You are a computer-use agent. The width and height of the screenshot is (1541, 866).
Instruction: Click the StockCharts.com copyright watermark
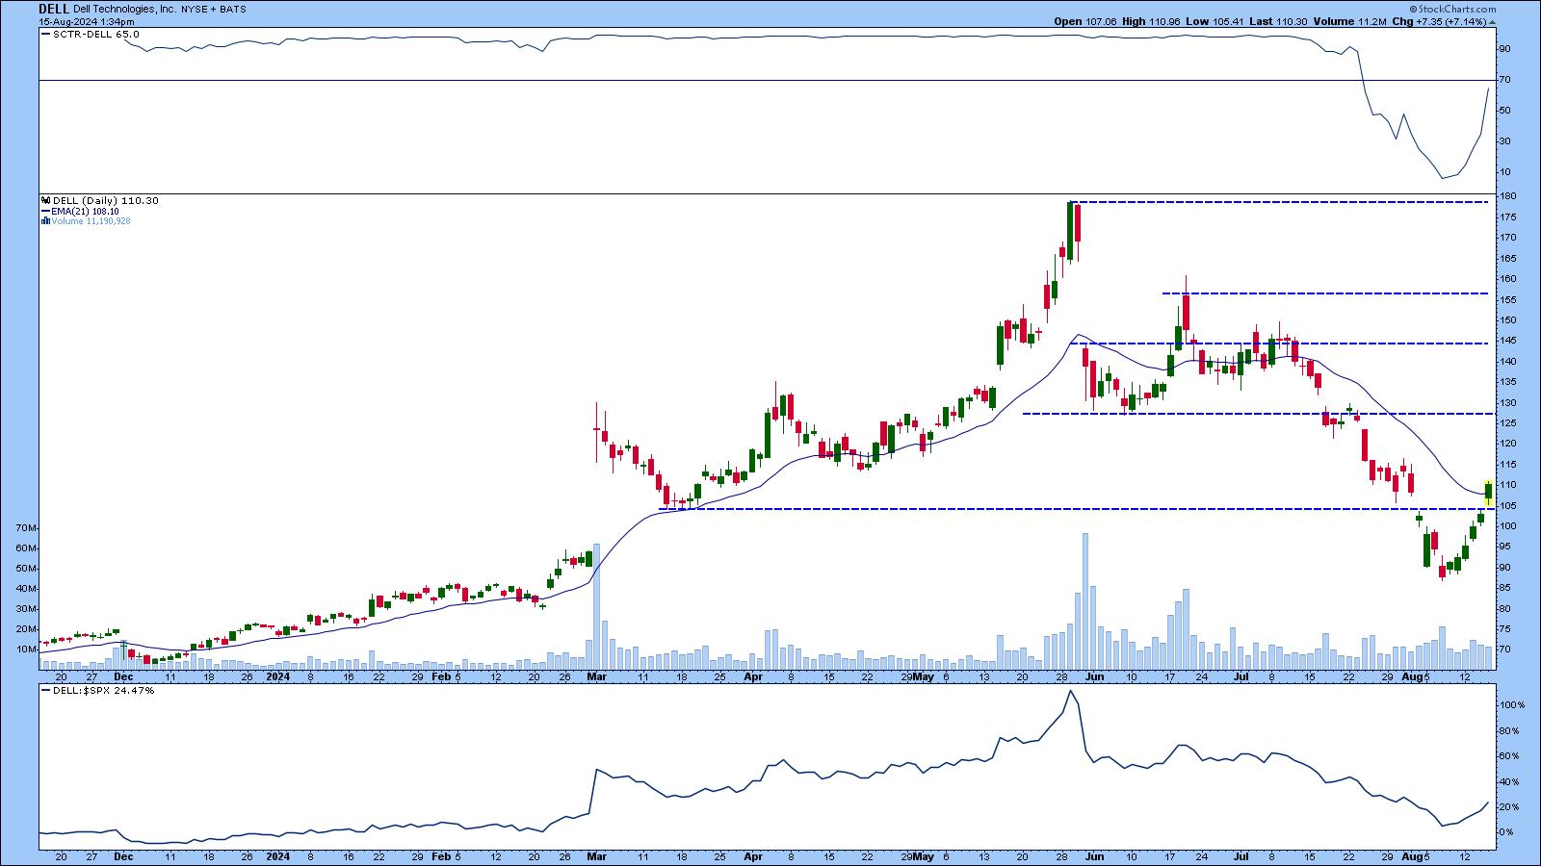(1456, 9)
